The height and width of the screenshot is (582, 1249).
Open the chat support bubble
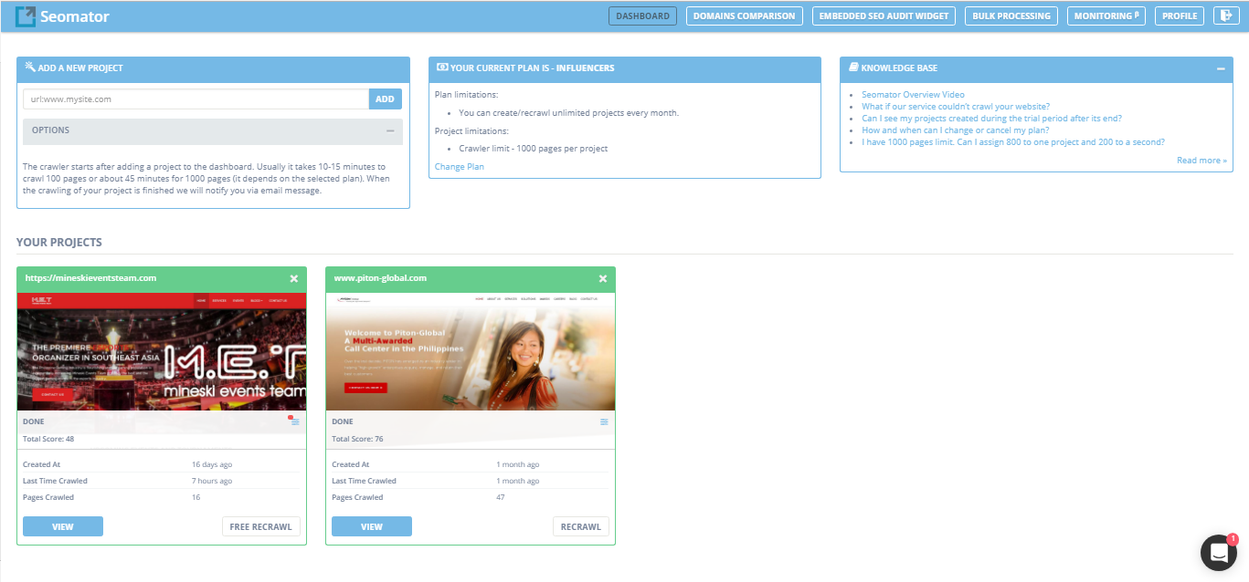tap(1218, 553)
